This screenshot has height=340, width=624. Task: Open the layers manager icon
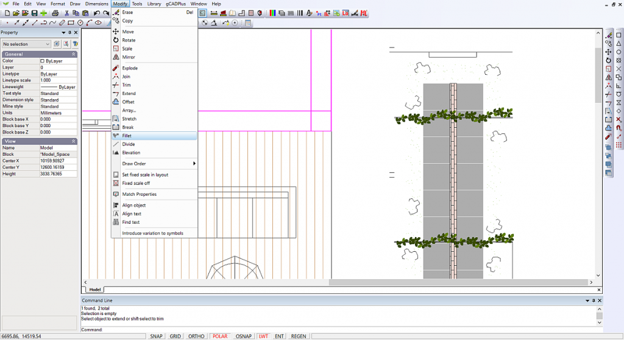(x=282, y=13)
